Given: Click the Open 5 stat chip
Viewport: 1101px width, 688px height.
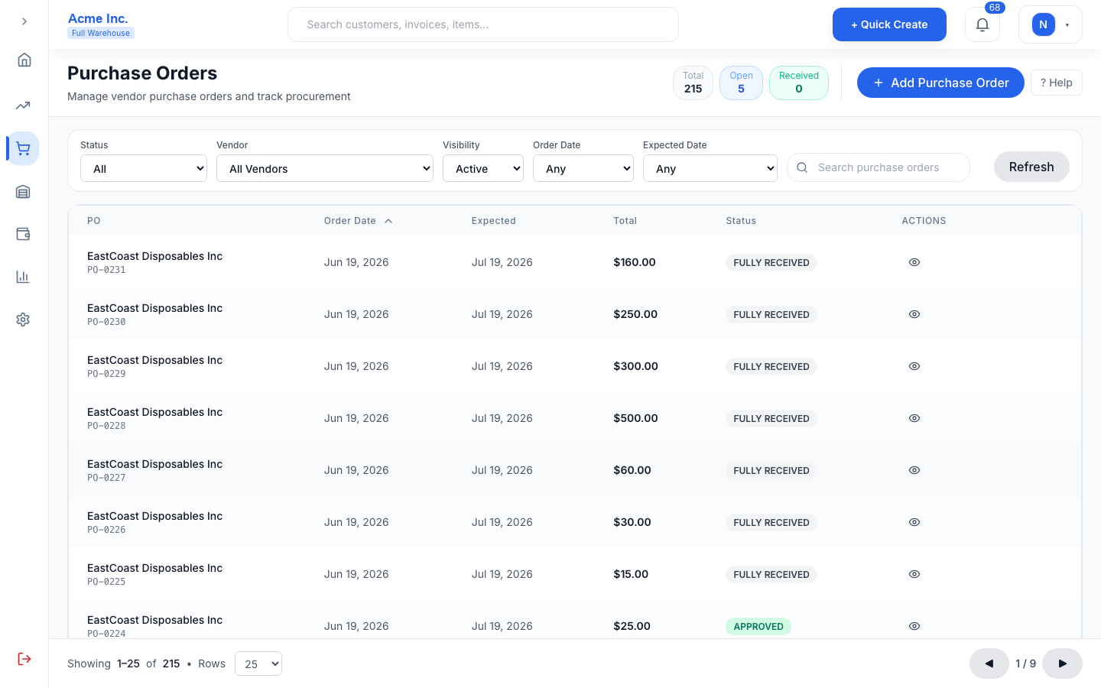Looking at the screenshot, I should (x=741, y=83).
